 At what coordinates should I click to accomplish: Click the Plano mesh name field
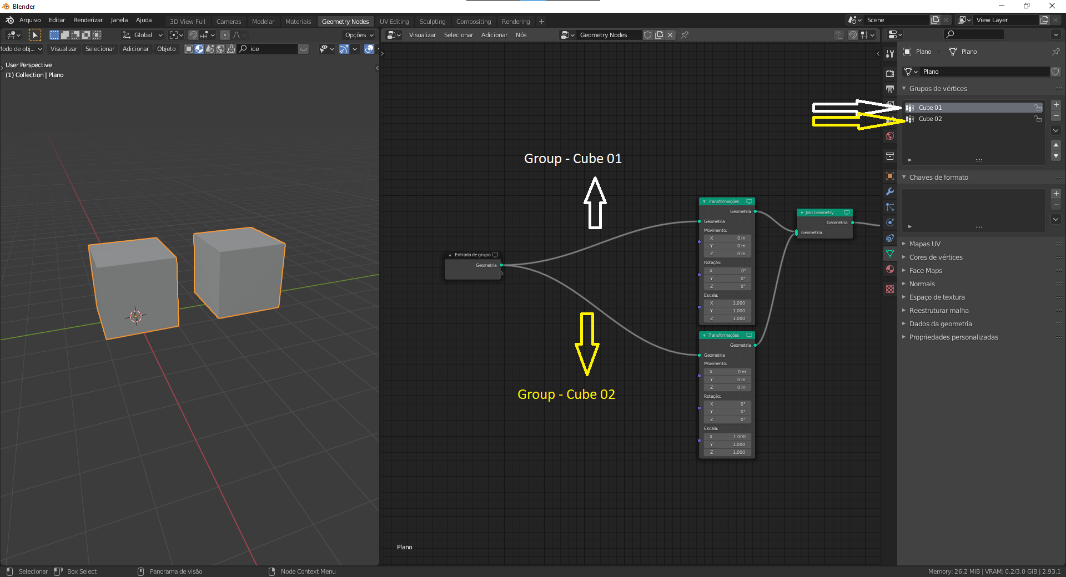(985, 72)
